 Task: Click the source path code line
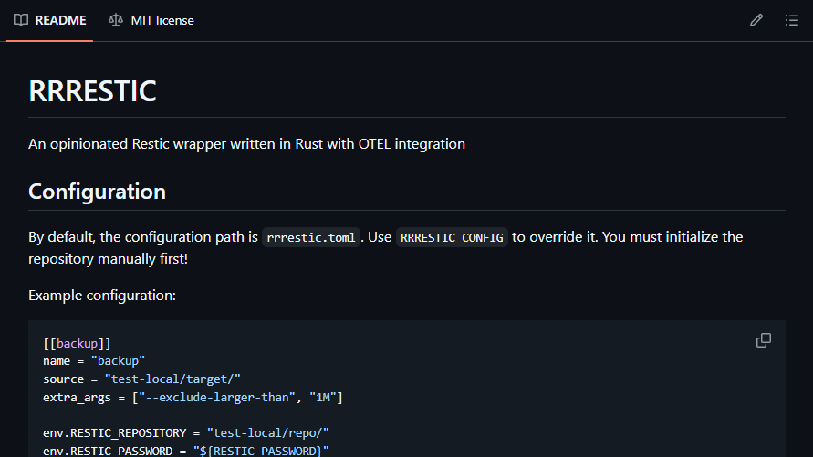click(141, 378)
